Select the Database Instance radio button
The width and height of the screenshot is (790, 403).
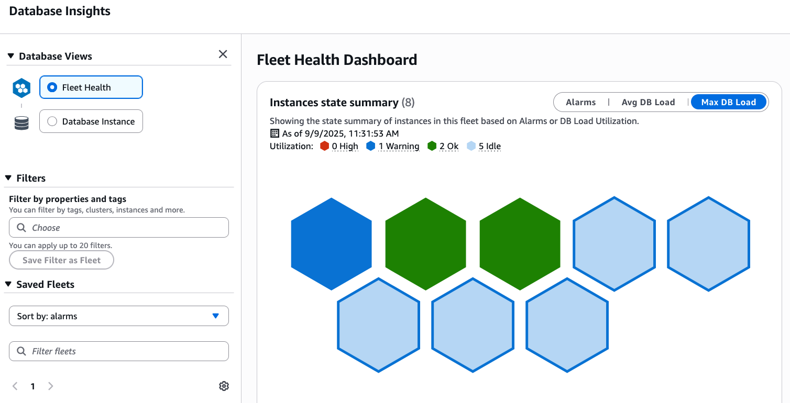pos(52,121)
